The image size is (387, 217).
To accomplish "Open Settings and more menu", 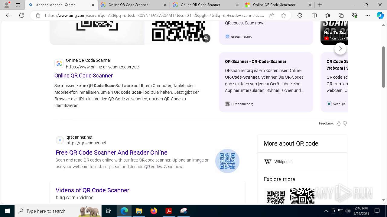I will [368, 15].
